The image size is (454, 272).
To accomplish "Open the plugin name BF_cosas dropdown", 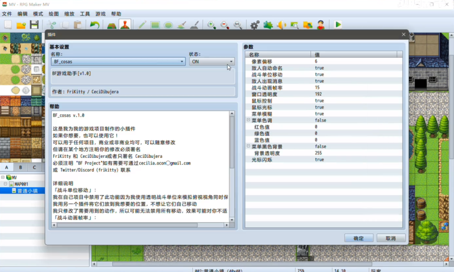I will pos(118,62).
